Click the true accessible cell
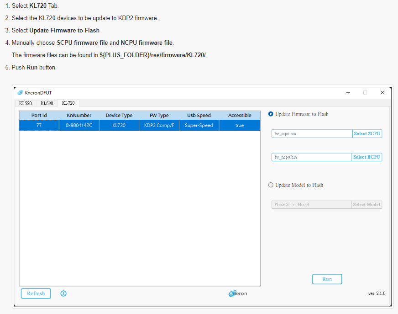The width and height of the screenshot is (398, 314). (x=240, y=125)
